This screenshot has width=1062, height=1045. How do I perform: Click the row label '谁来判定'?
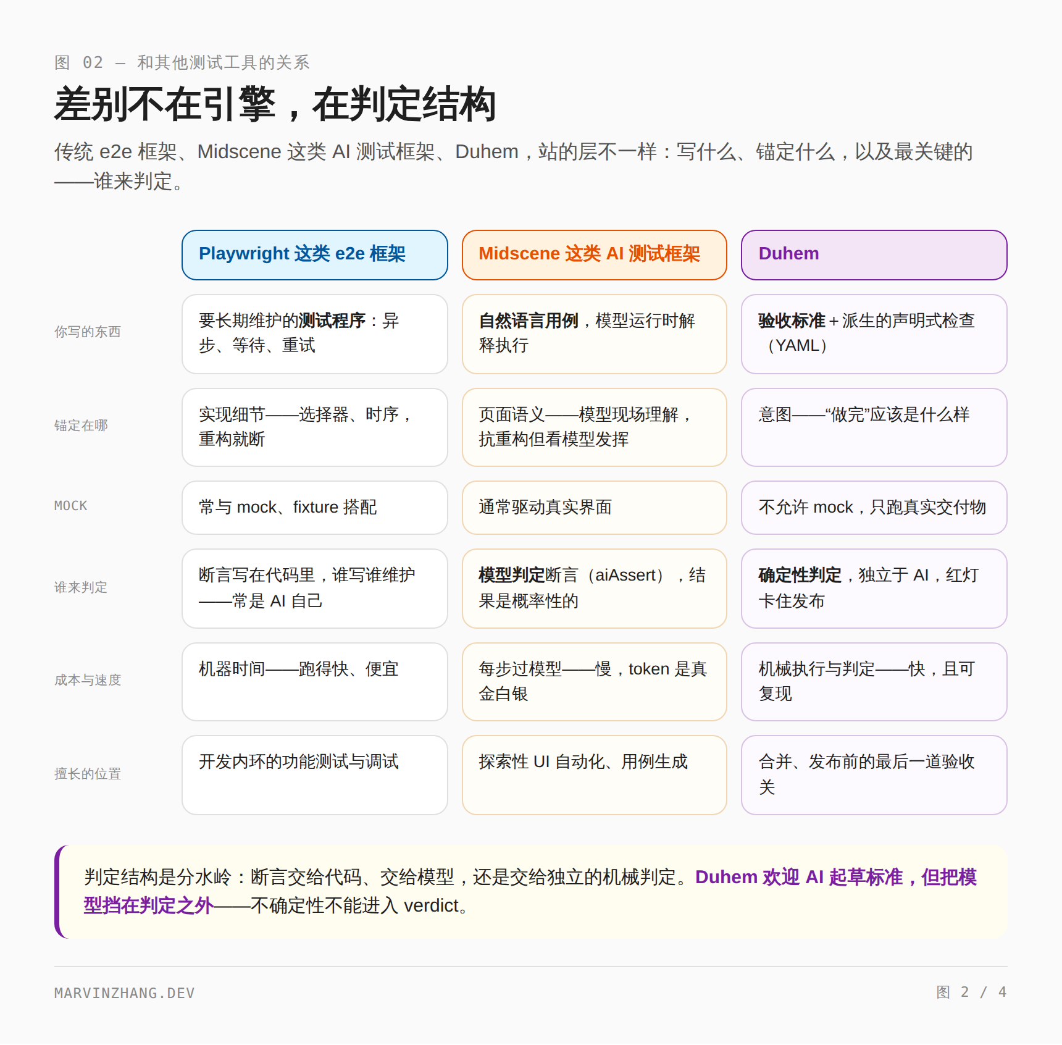click(x=81, y=587)
